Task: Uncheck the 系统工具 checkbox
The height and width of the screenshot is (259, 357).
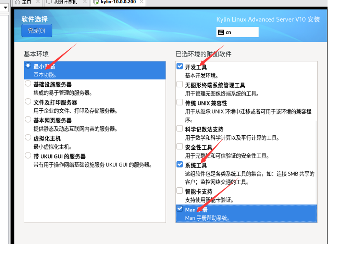Action: [x=180, y=164]
